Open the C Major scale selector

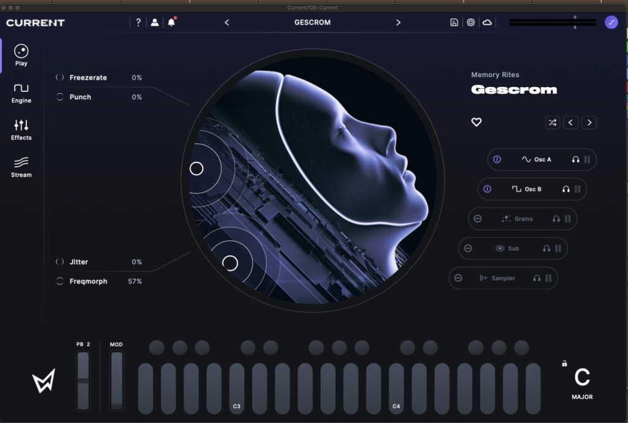(582, 383)
